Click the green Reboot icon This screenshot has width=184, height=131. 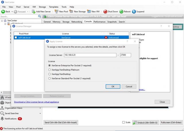click(121, 12)
